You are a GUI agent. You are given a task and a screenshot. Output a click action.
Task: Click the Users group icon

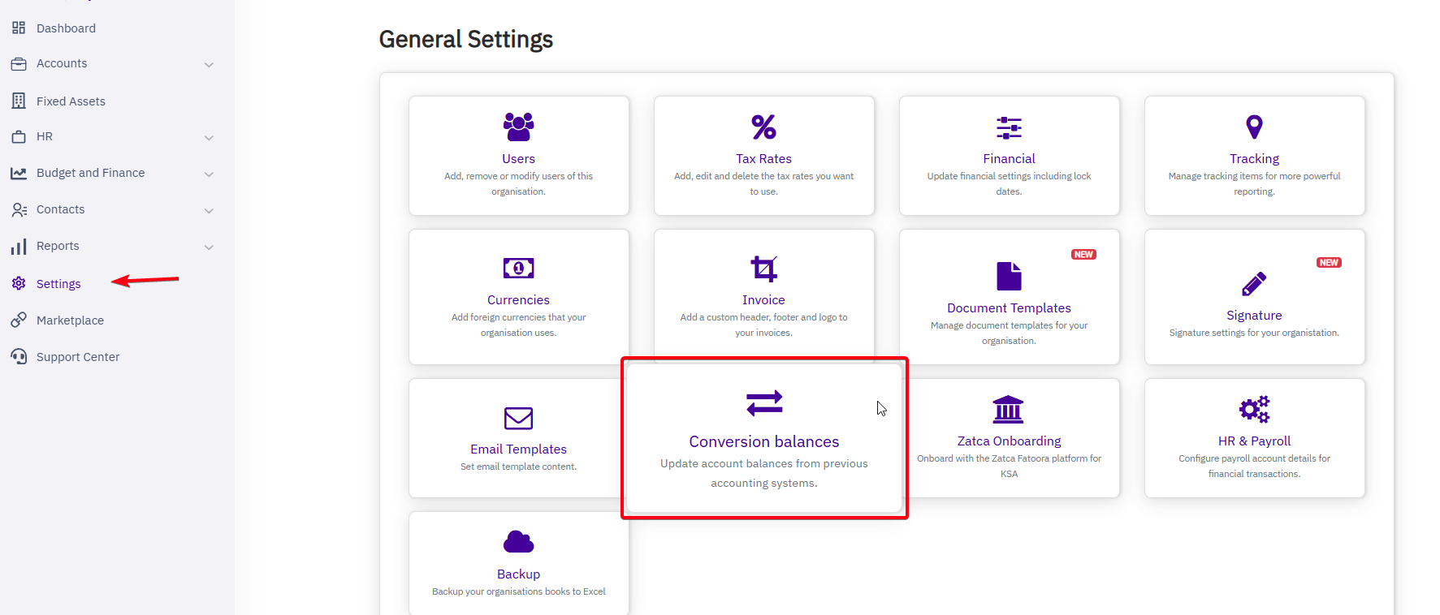[x=518, y=127]
